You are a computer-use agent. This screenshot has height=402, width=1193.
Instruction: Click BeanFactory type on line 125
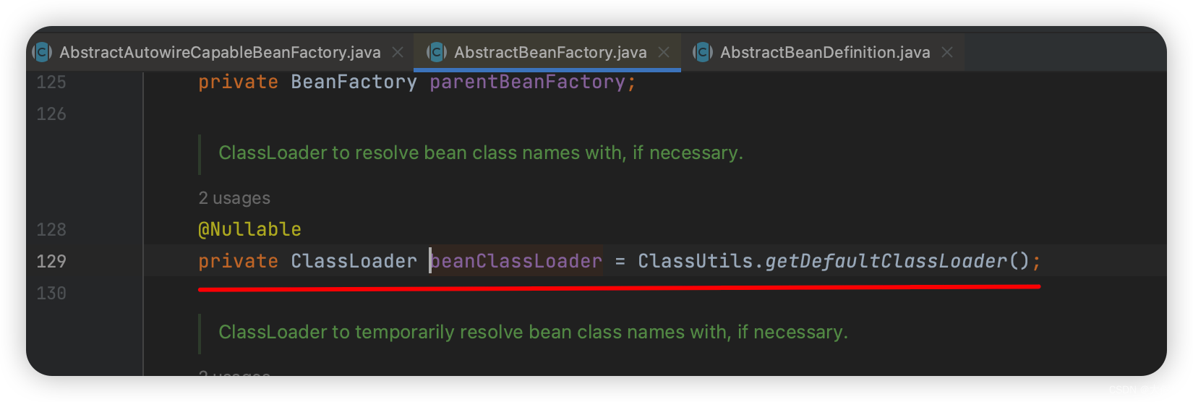point(354,82)
